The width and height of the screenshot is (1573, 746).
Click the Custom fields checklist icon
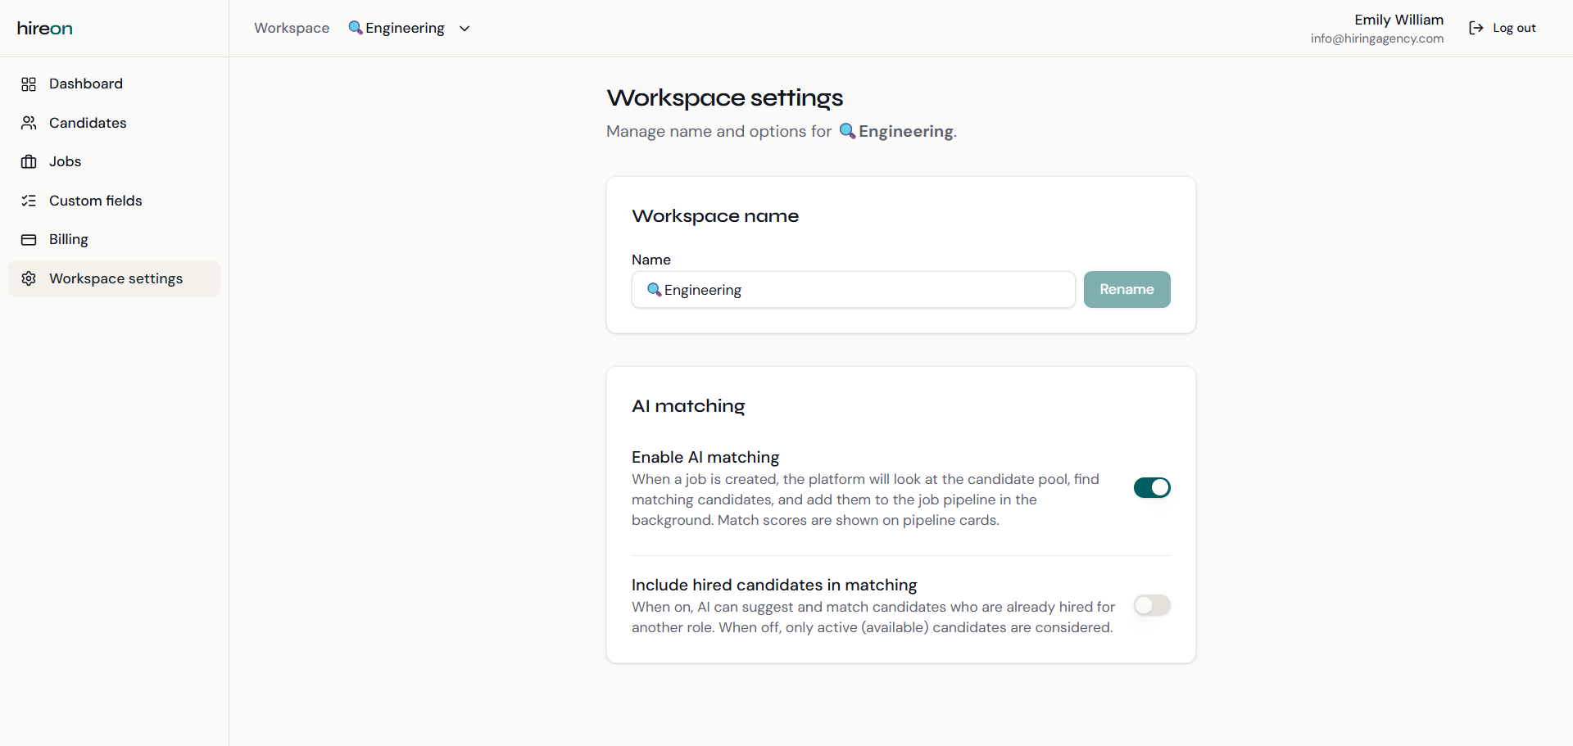pos(29,201)
